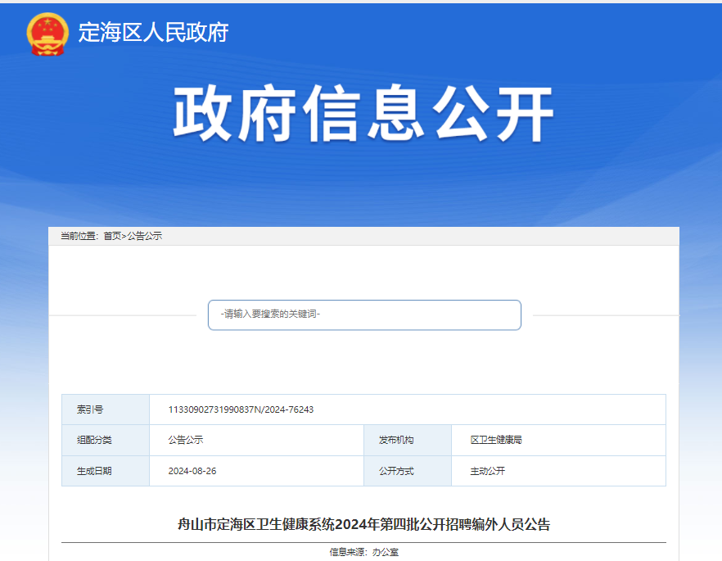Select the date 2024-08-26
The height and width of the screenshot is (561, 722).
coord(192,471)
